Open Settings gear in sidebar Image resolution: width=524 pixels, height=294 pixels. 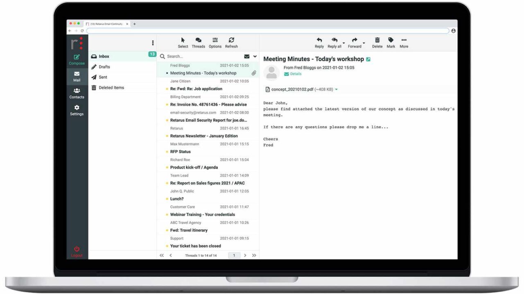[x=77, y=108]
